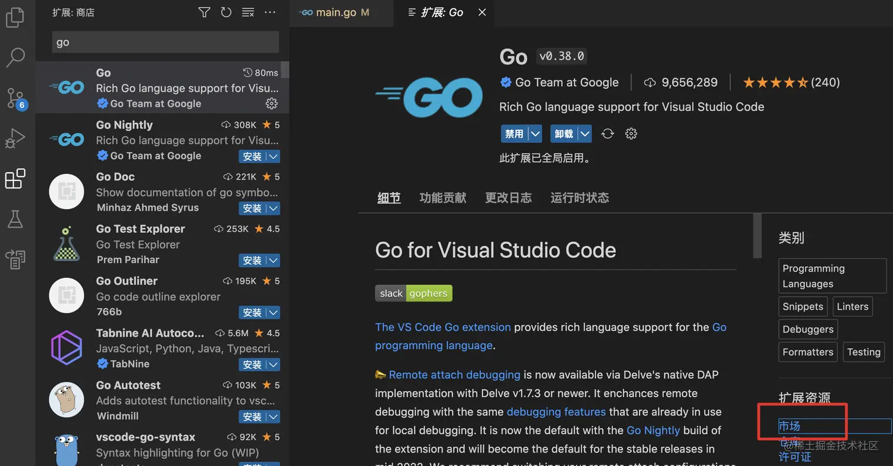Click the Programming Languages category tag
893x466 pixels.
pos(832,276)
